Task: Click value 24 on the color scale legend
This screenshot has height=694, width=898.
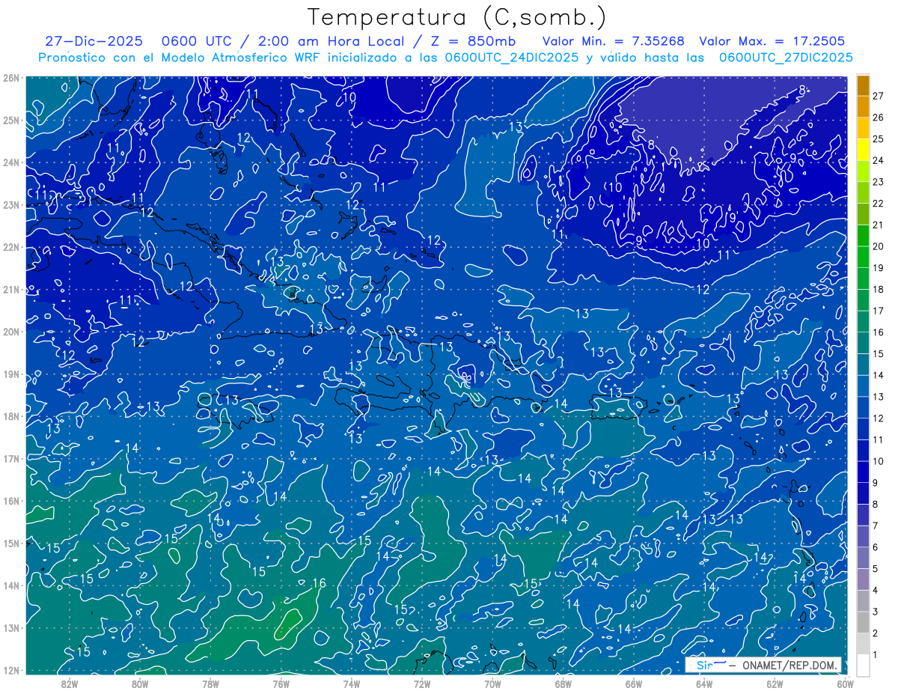Action: click(878, 160)
